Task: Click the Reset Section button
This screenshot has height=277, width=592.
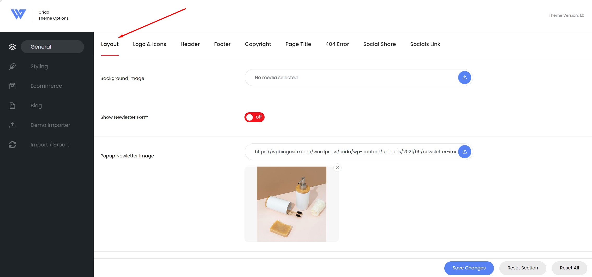Action: click(x=523, y=268)
